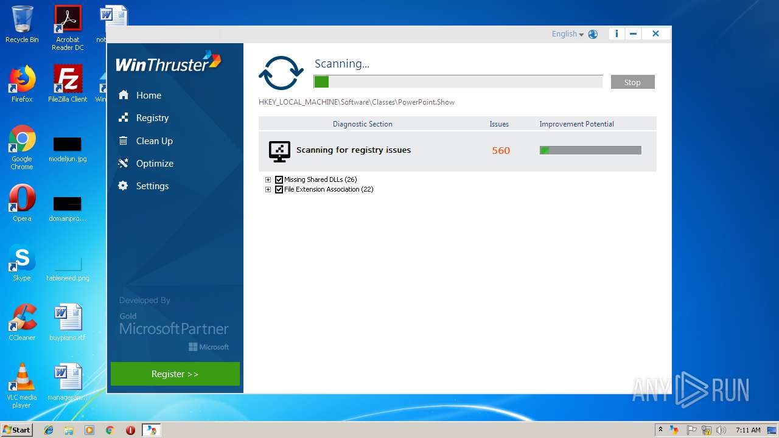Screen dimensions: 779x438
Task: Minimize the WinThruster window
Action: coord(633,34)
